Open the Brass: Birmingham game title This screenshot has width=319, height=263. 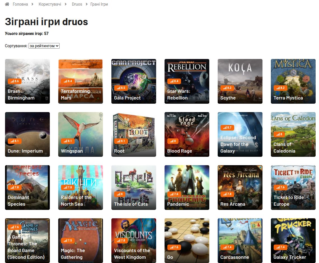21,94
